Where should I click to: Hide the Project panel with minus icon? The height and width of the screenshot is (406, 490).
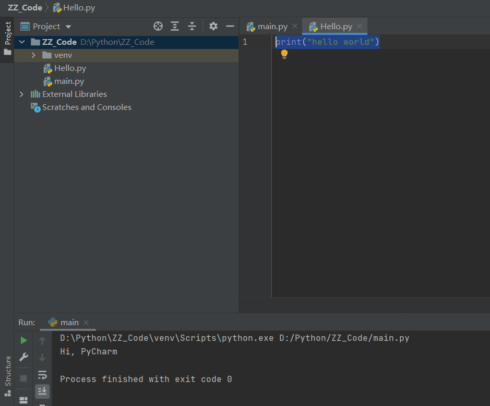point(230,26)
